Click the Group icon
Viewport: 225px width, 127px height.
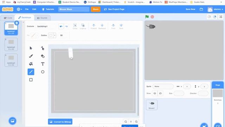pyautogui.click(x=75, y=26)
